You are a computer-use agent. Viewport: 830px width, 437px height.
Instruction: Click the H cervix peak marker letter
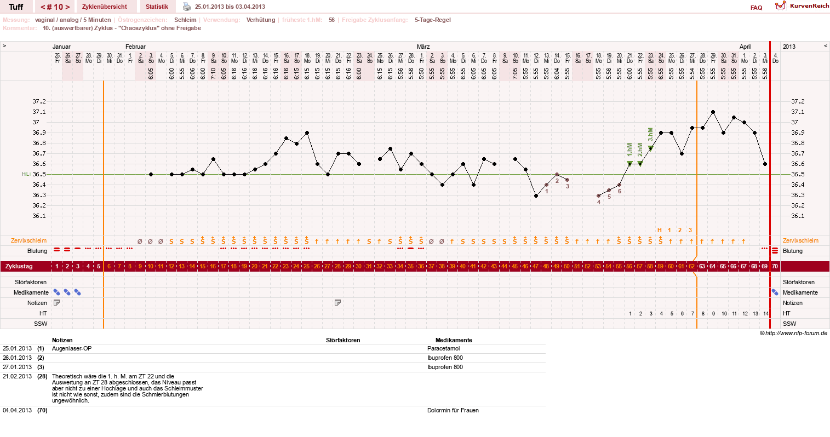(x=660, y=230)
